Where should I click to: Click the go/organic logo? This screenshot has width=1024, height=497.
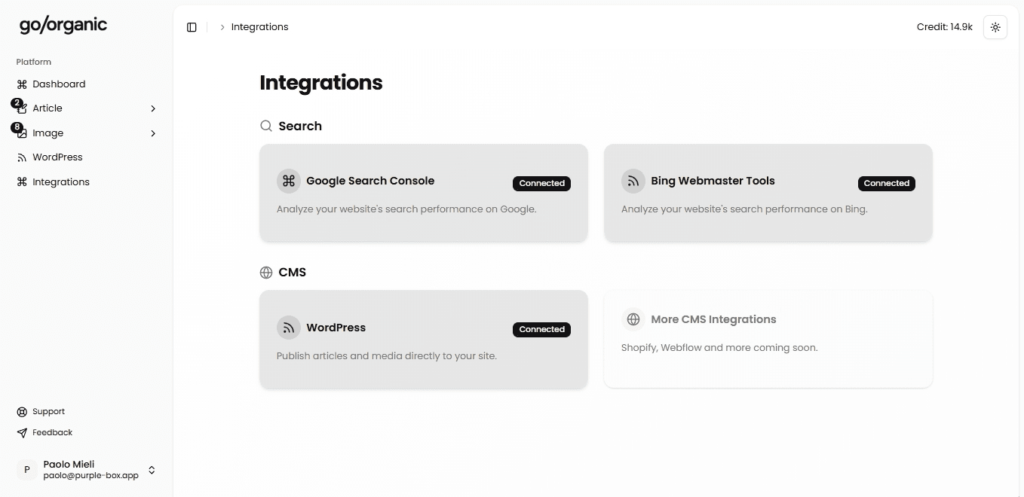(x=63, y=25)
